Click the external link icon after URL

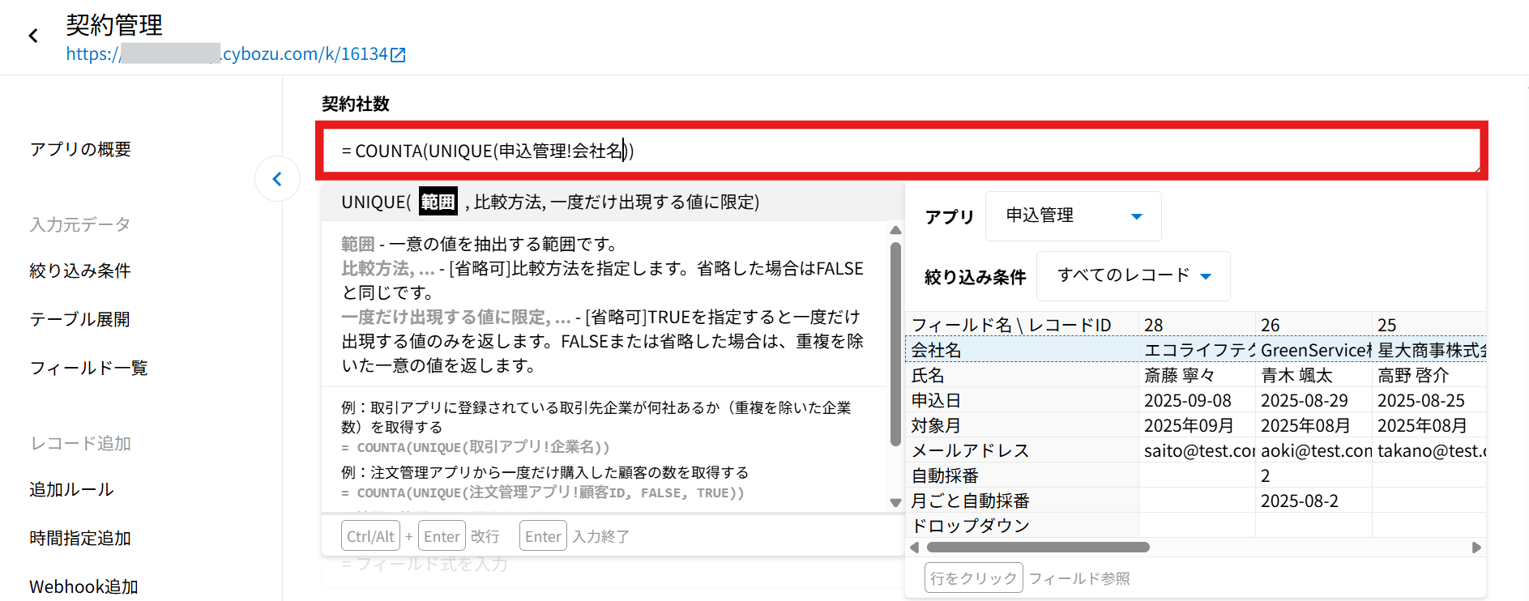(398, 55)
